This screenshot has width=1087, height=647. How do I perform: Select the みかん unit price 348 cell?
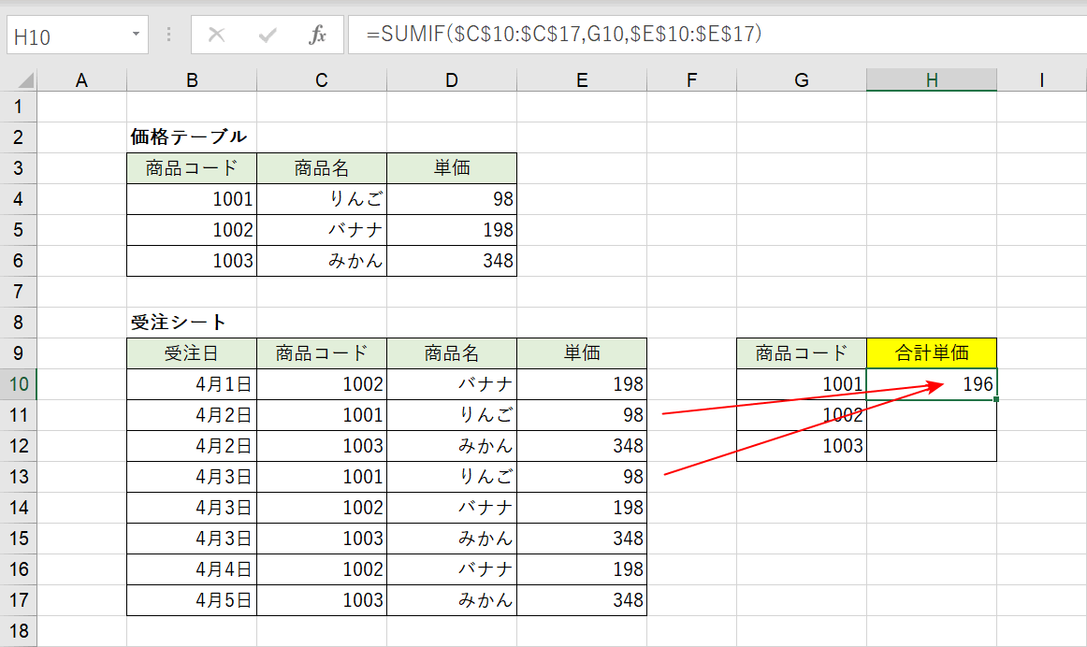[451, 260]
